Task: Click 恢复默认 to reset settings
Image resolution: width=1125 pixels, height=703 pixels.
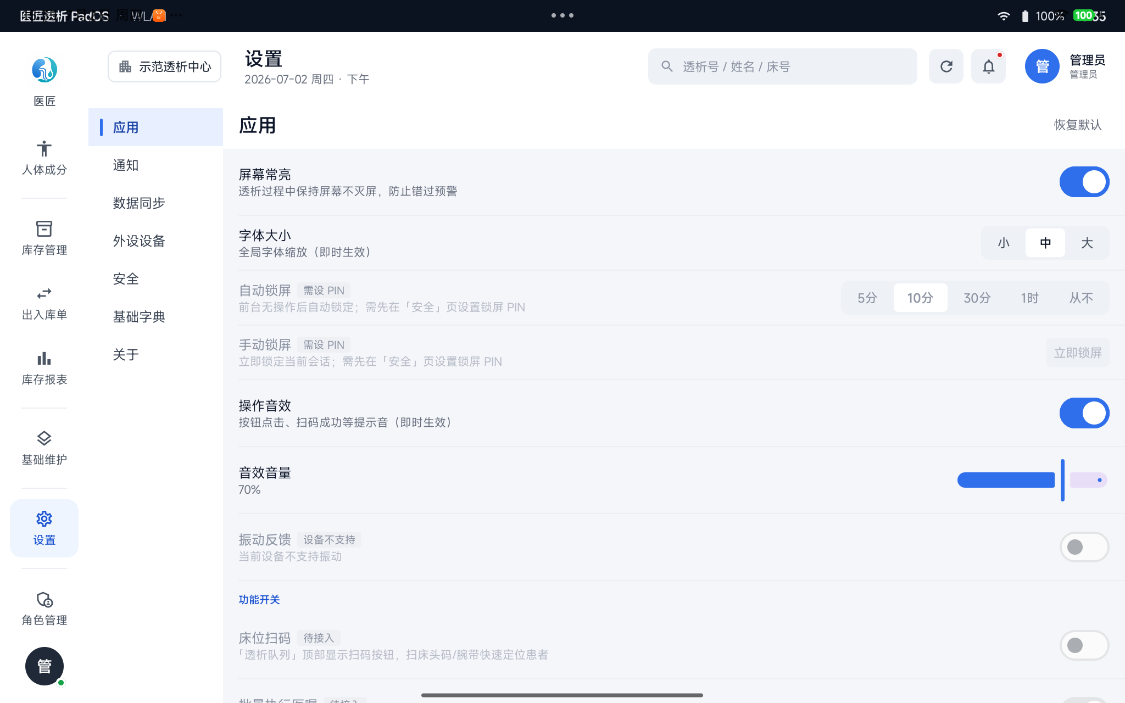Action: (1077, 125)
